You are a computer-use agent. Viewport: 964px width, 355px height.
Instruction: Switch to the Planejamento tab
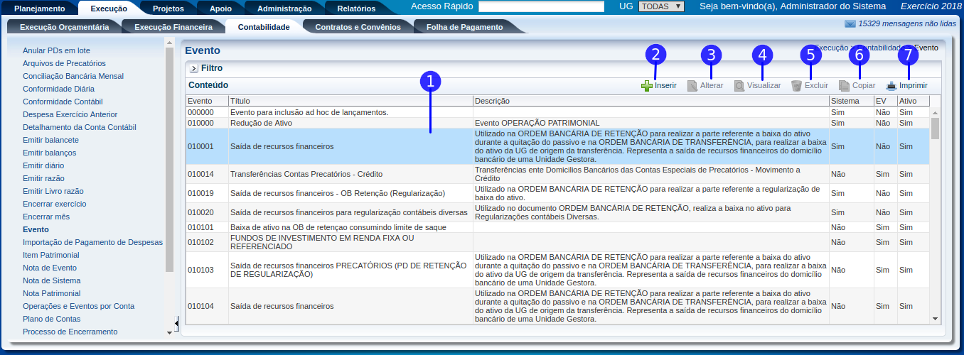click(x=40, y=9)
